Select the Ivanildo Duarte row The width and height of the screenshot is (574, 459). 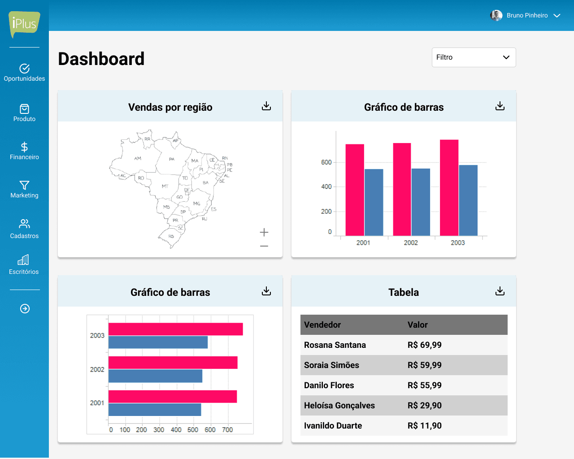click(x=404, y=426)
